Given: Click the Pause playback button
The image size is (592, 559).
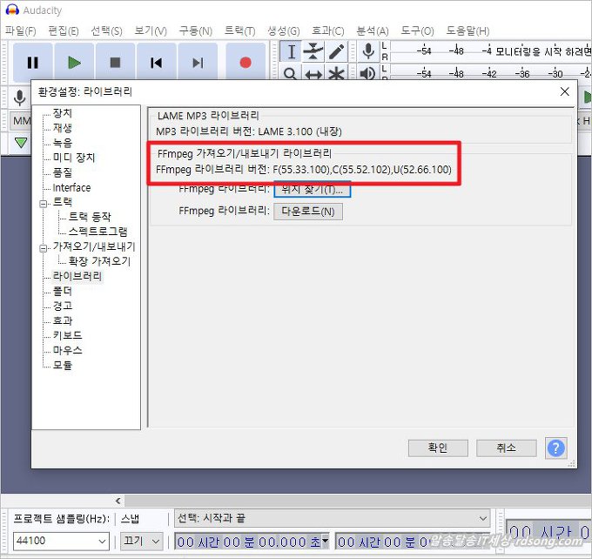Looking at the screenshot, I should click(x=33, y=62).
